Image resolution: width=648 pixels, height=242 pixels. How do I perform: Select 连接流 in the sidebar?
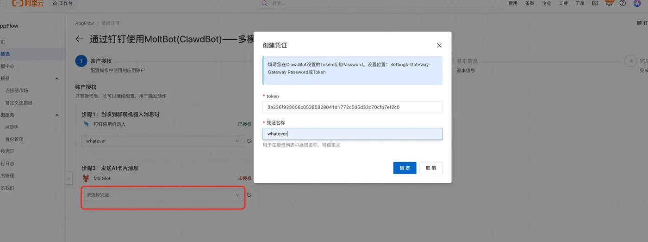pyautogui.click(x=32, y=54)
